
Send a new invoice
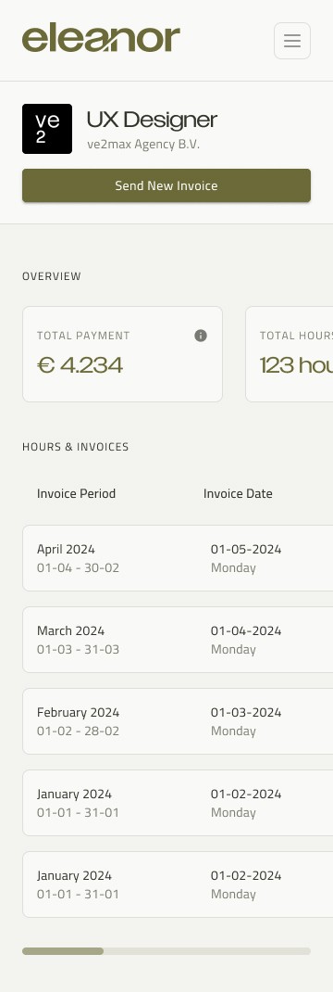166,185
